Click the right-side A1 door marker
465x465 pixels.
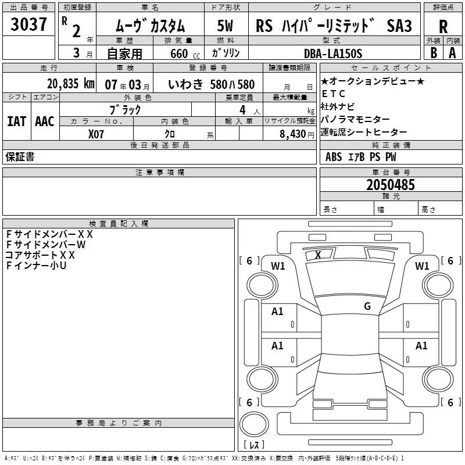[x=422, y=346]
